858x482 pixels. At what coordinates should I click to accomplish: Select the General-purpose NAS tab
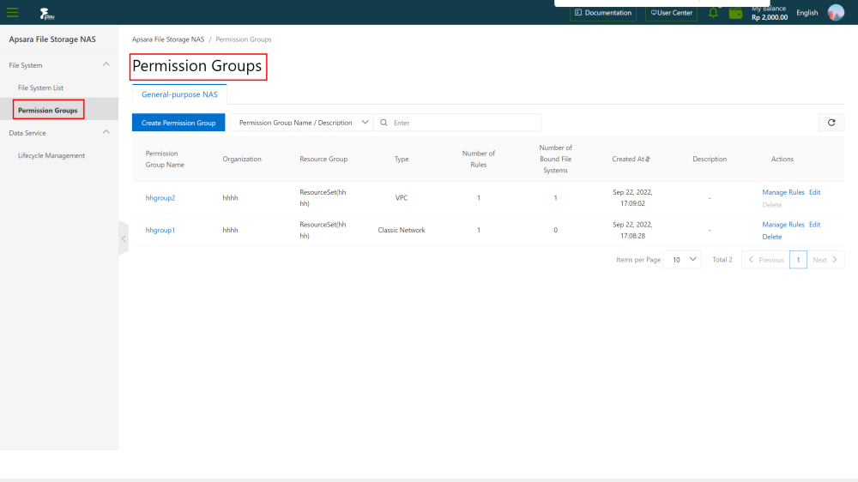[179, 95]
